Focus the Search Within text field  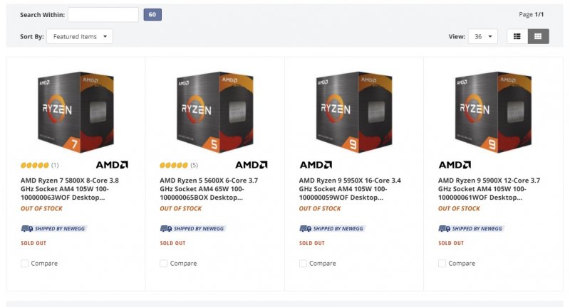pos(103,14)
